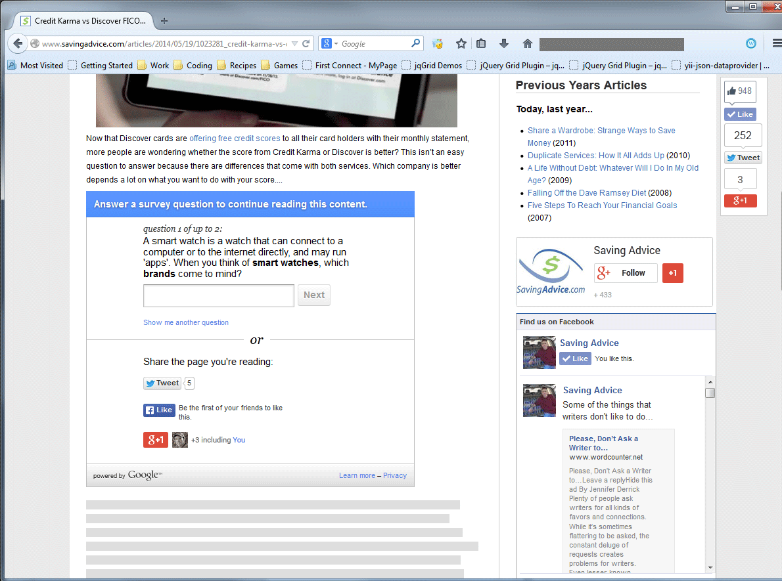Open the Recipes bookmarks folder

point(237,65)
